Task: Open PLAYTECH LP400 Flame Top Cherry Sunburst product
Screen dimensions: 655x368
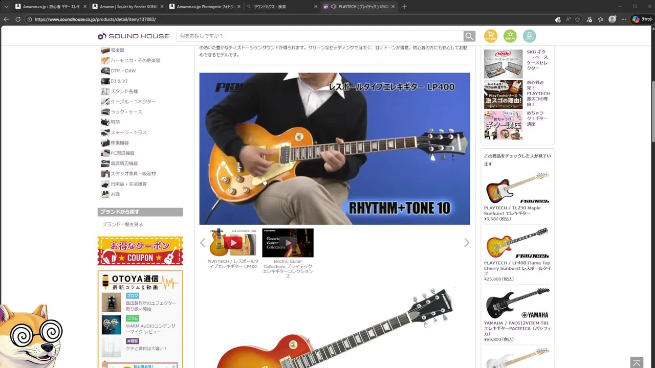Action: click(517, 268)
